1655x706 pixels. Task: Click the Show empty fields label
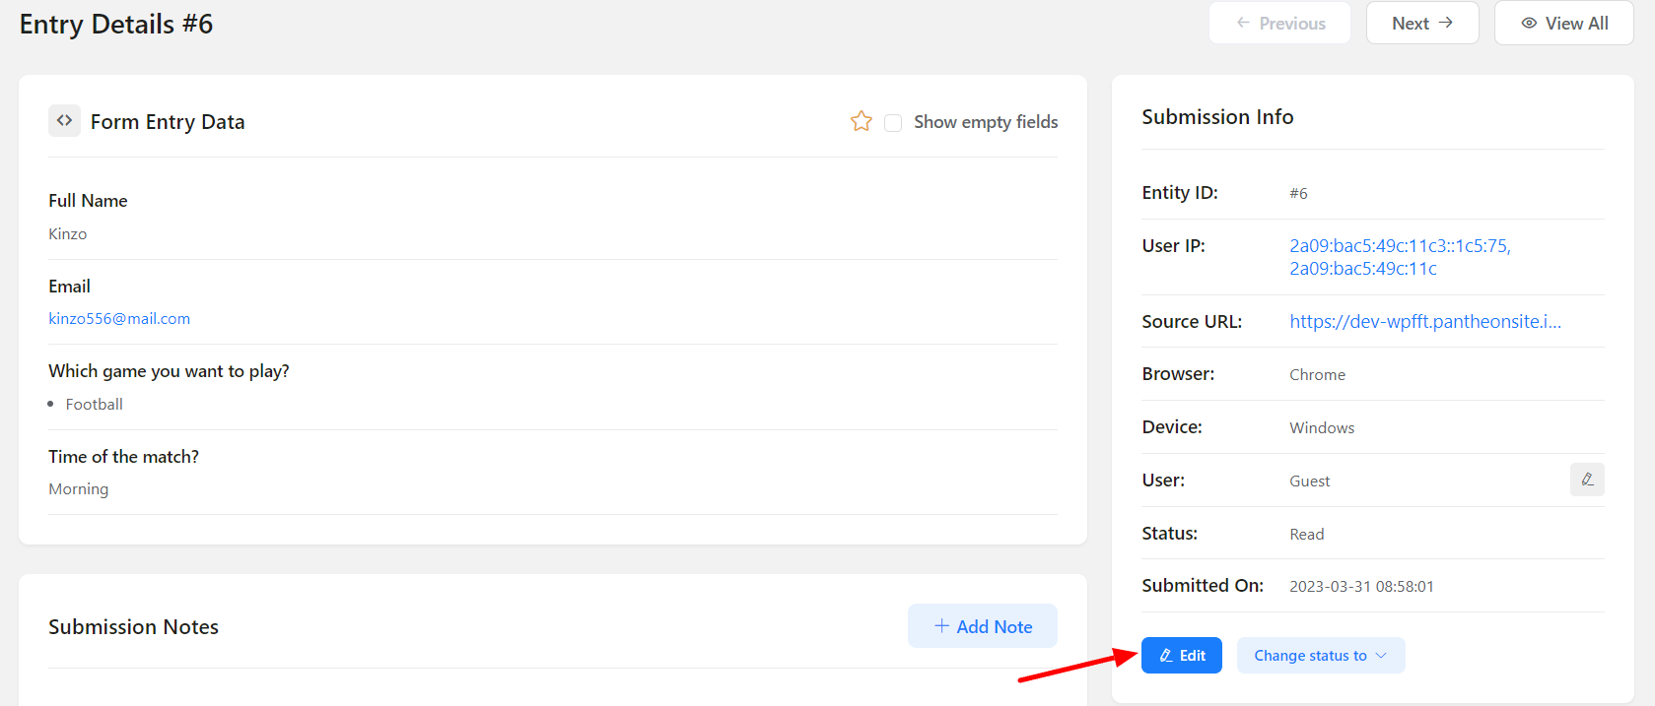point(985,122)
